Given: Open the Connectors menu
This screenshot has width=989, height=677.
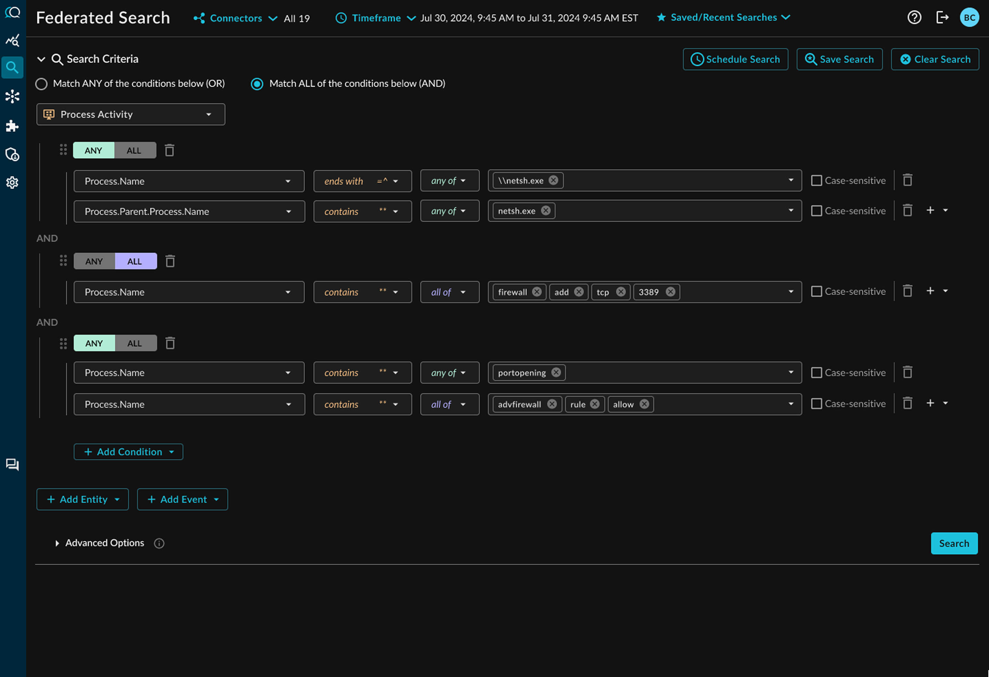Looking at the screenshot, I should pos(235,18).
